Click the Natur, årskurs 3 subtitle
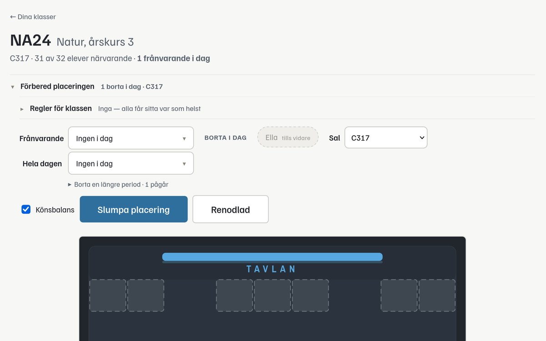546x341 pixels. [95, 42]
